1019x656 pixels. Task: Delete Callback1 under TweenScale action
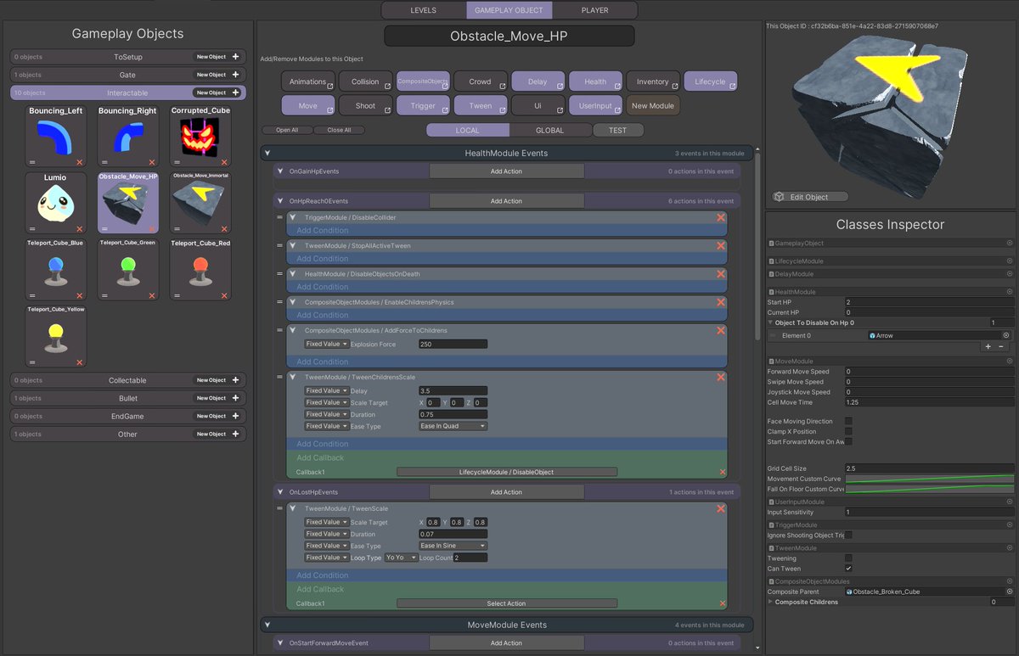723,603
